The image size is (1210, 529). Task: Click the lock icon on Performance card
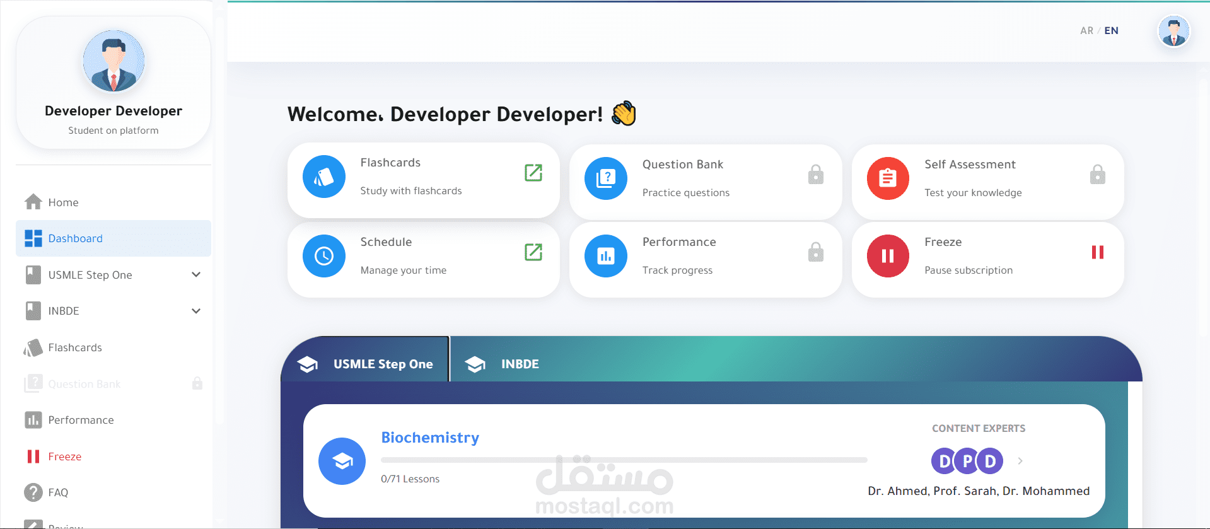(816, 252)
